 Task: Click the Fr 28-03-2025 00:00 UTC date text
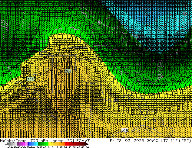click(140, 140)
